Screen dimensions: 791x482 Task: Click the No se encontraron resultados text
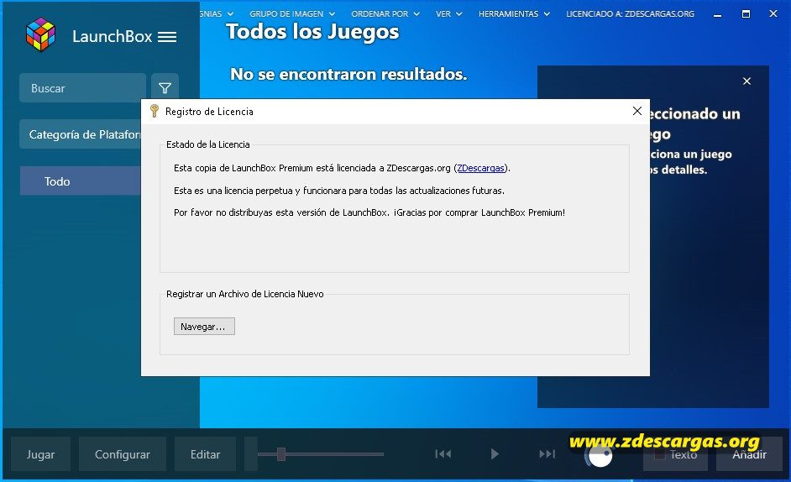[348, 74]
